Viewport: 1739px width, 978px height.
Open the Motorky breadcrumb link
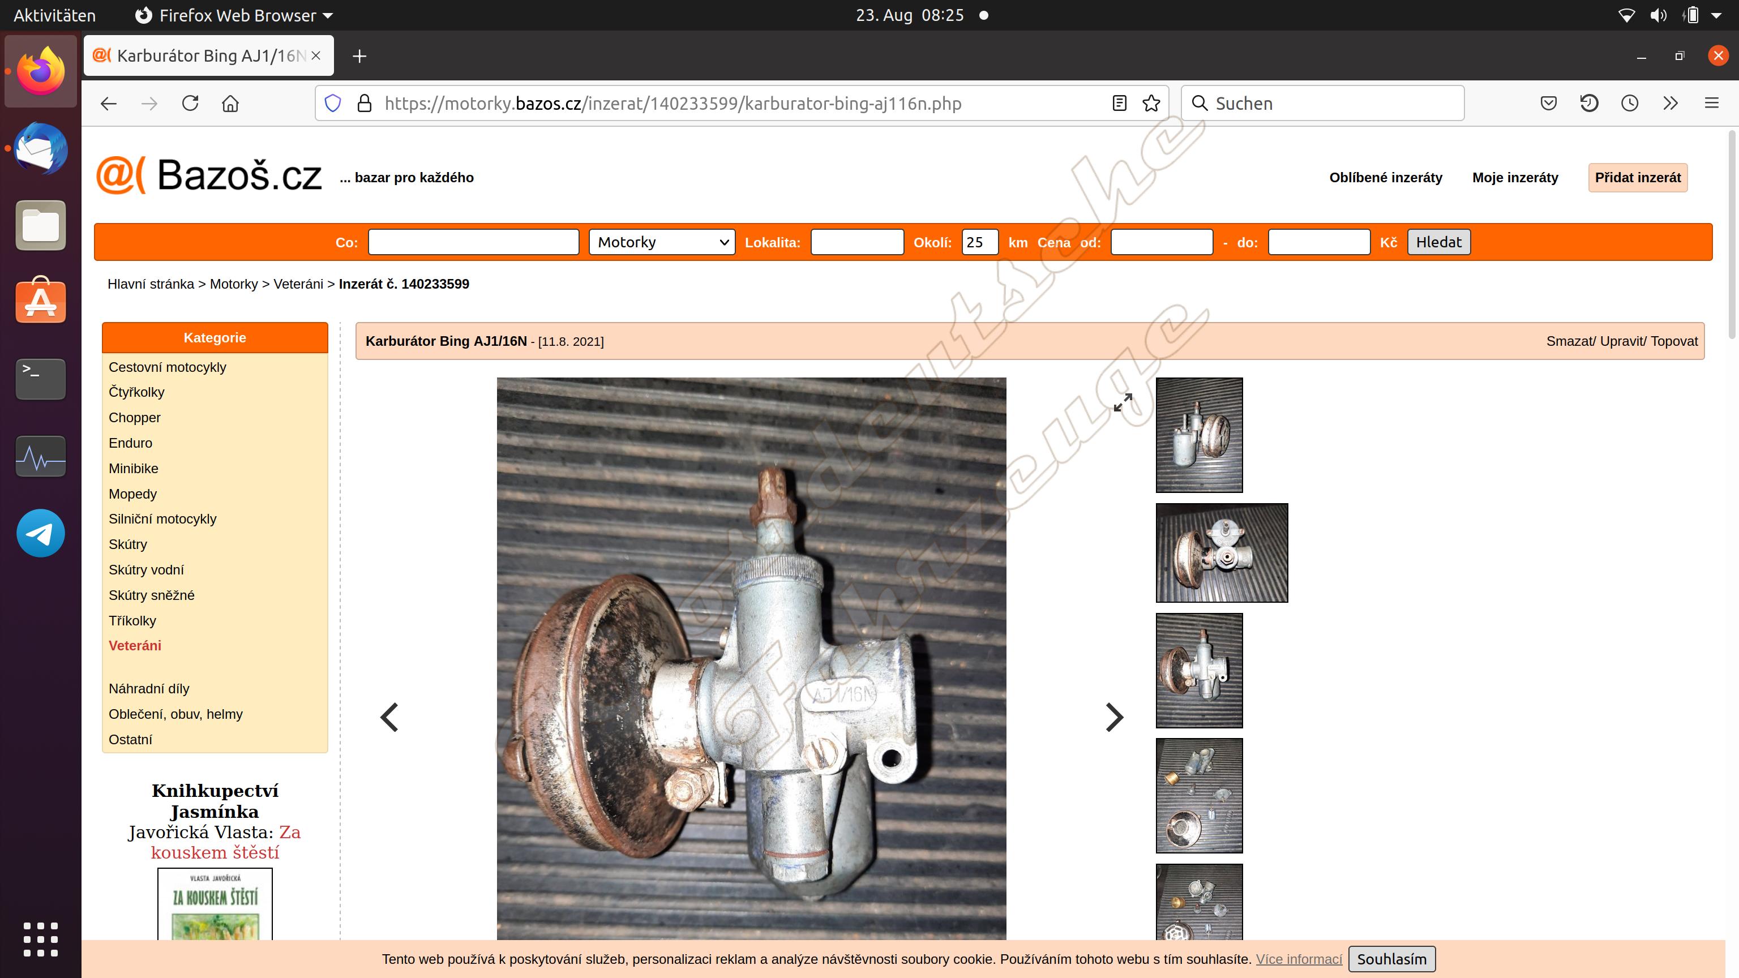[x=234, y=284]
